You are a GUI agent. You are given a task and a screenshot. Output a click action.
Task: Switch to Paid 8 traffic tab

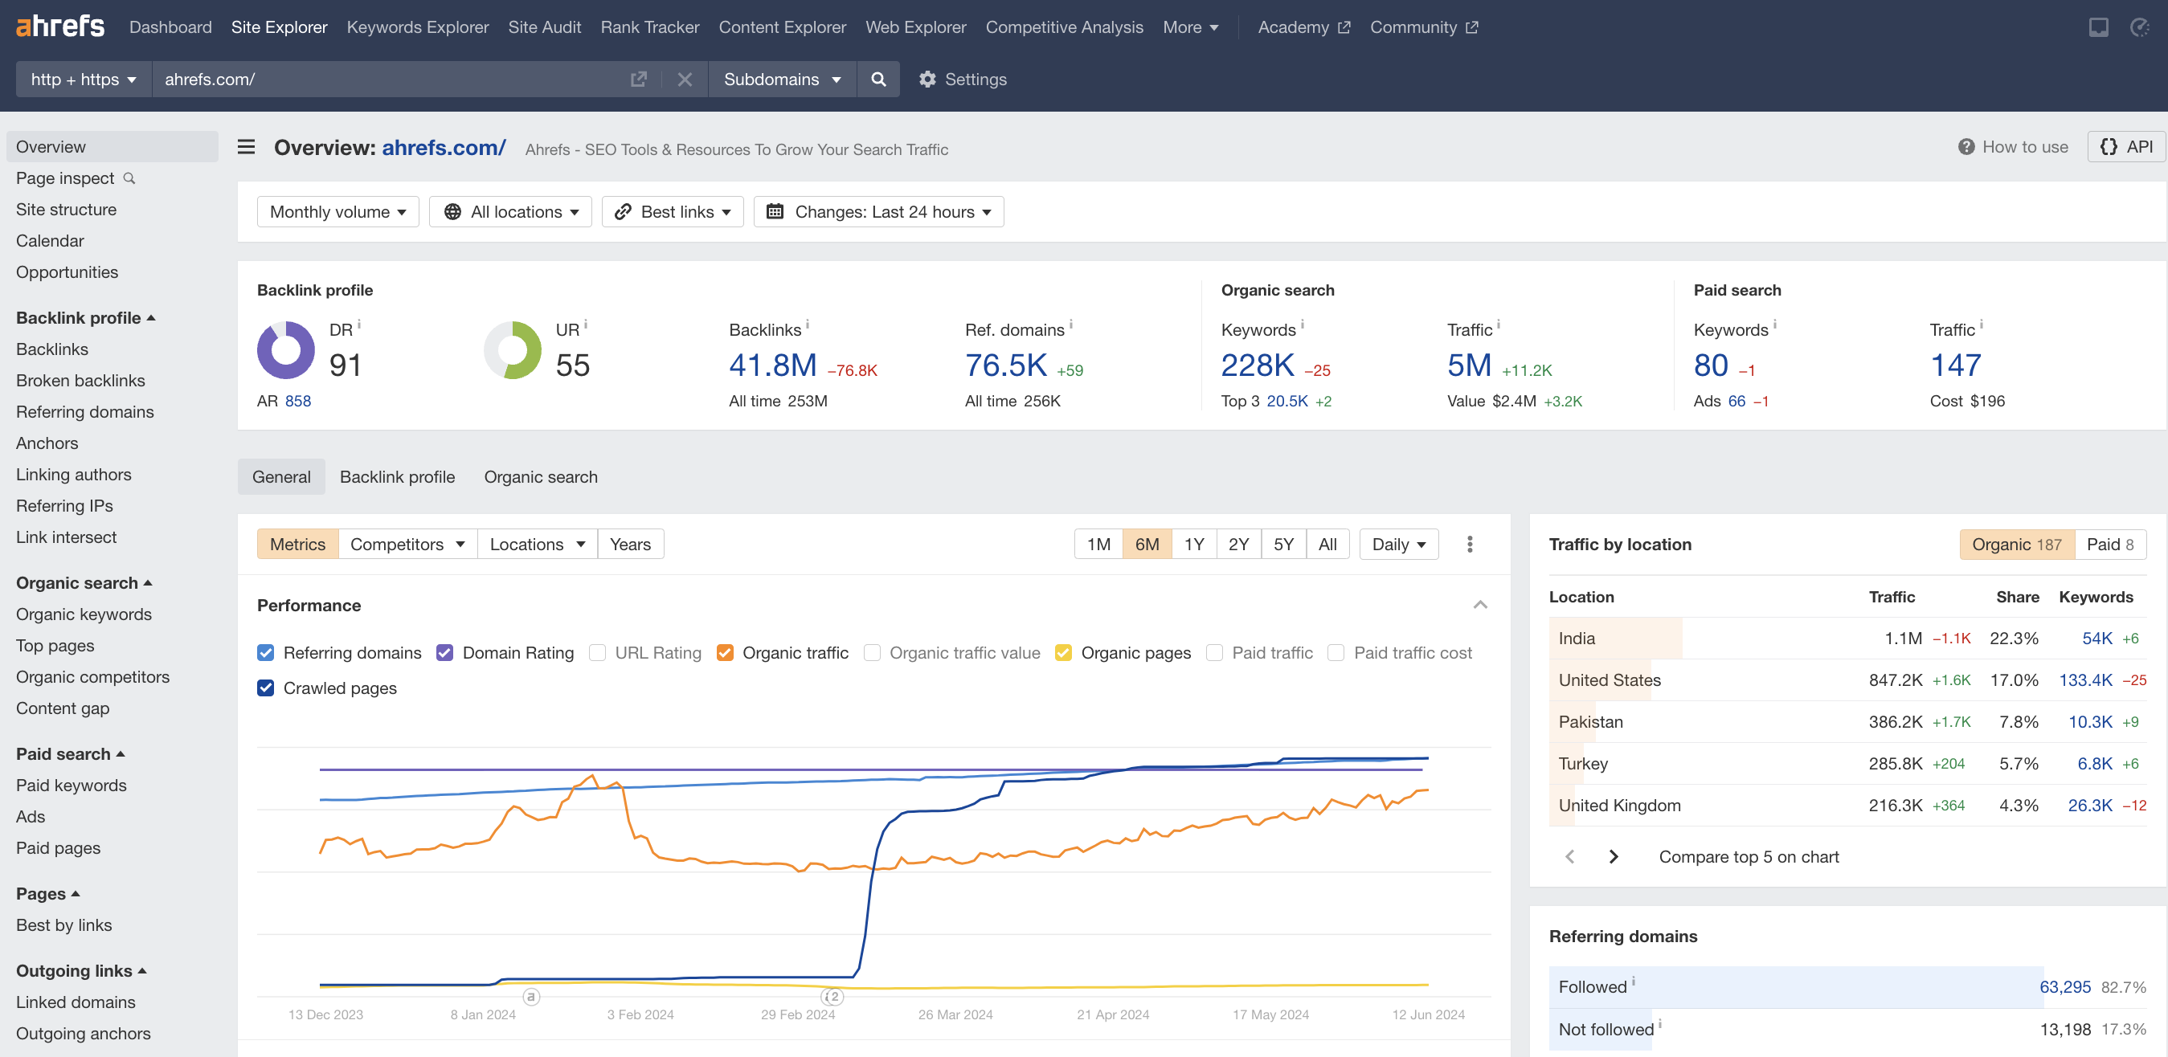2110,545
